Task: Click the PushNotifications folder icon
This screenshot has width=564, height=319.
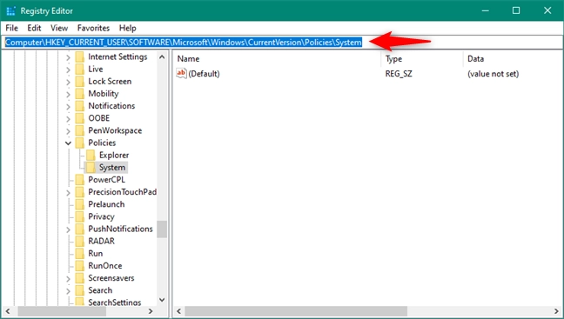Action: (x=80, y=229)
